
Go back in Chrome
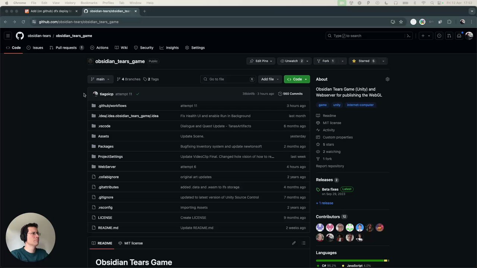6,22
